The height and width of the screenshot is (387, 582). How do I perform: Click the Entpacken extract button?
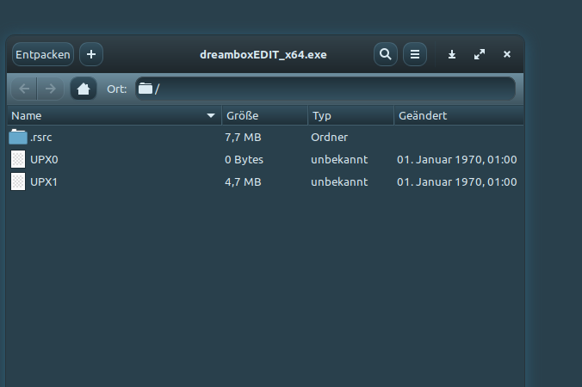(43, 54)
